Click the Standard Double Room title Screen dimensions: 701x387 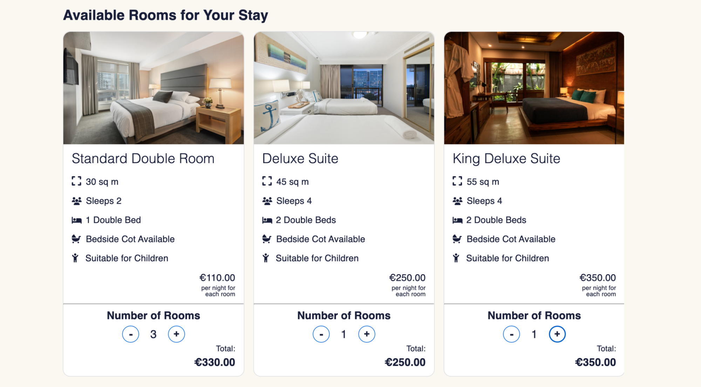(x=143, y=159)
